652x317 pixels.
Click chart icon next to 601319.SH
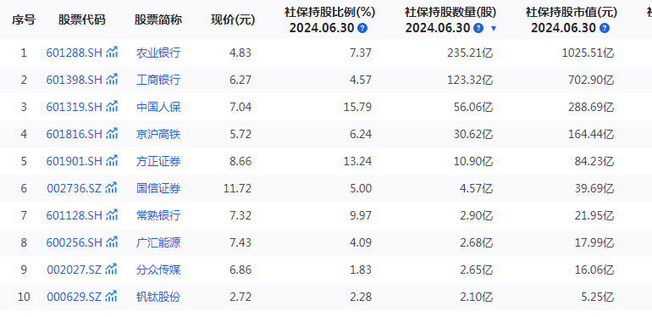112,107
